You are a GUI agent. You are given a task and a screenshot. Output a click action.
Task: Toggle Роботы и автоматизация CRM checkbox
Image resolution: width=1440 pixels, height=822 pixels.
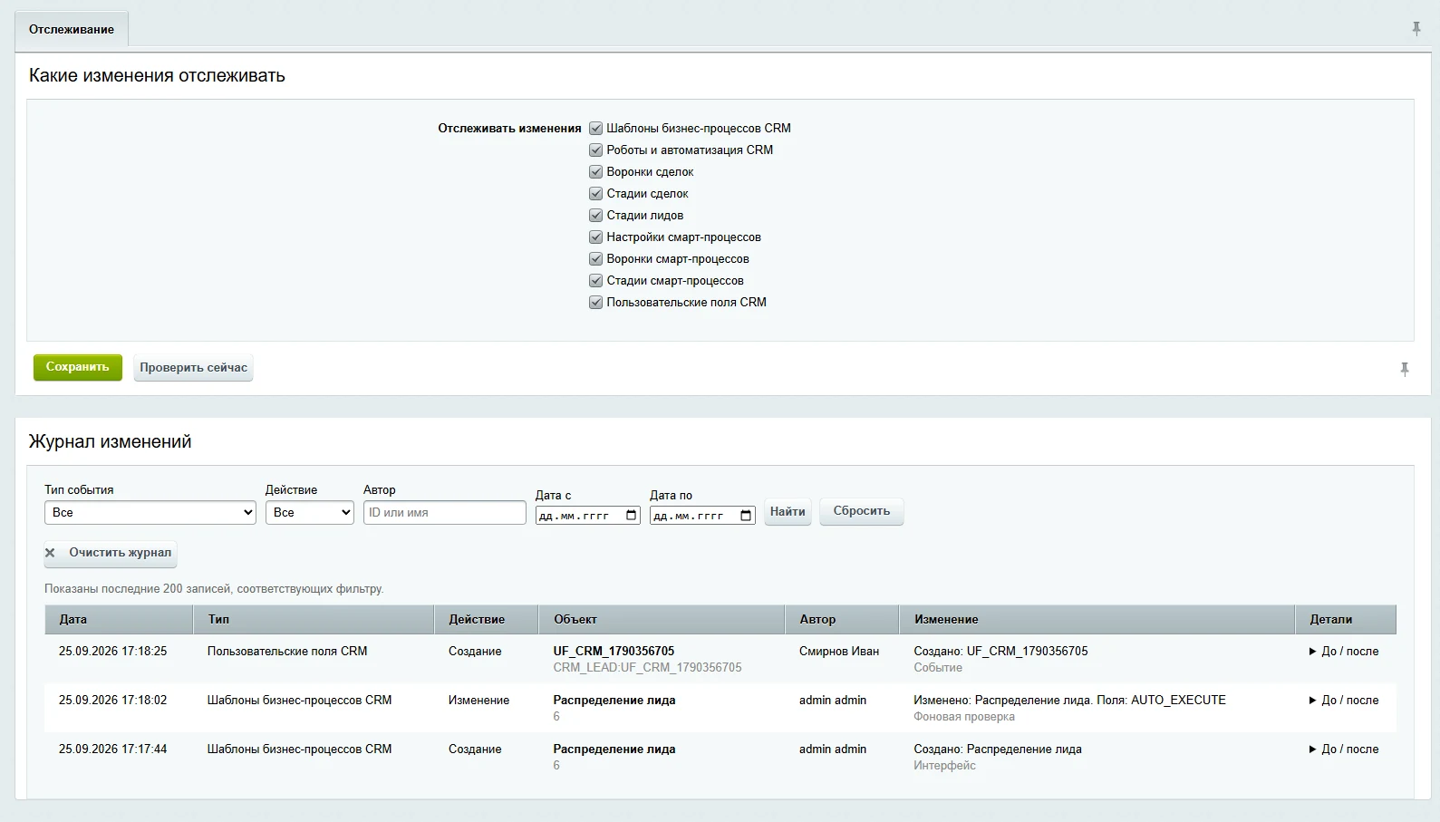click(596, 150)
